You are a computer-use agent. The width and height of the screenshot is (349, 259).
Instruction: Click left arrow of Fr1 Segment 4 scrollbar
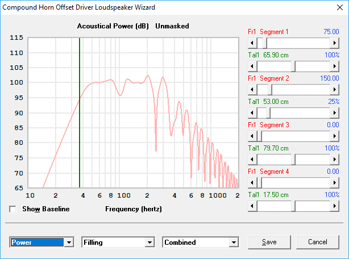[252, 183]
